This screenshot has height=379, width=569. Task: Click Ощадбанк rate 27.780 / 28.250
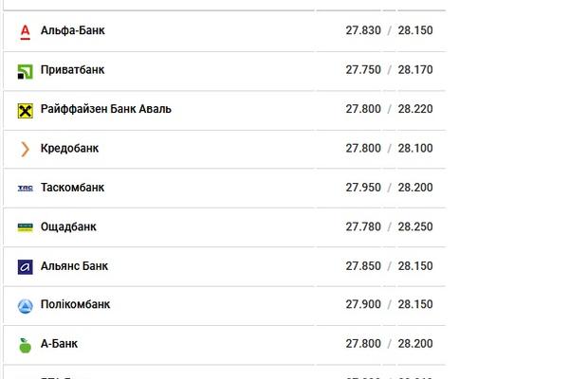pyautogui.click(x=389, y=226)
